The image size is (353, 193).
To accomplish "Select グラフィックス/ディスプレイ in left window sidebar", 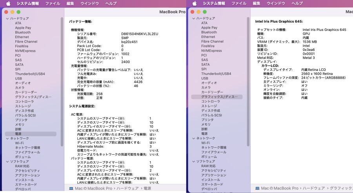I will [x=33, y=97].
